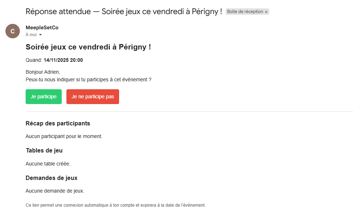Click the Bonjour Adrien greeting line
The width and height of the screenshot is (353, 215).
[x=43, y=72]
